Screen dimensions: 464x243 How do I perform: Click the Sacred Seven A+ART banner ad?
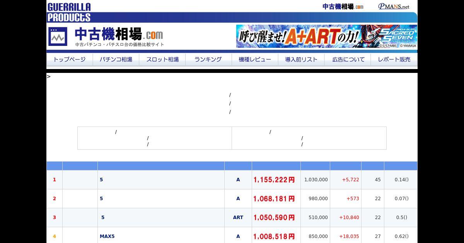tap(327, 36)
